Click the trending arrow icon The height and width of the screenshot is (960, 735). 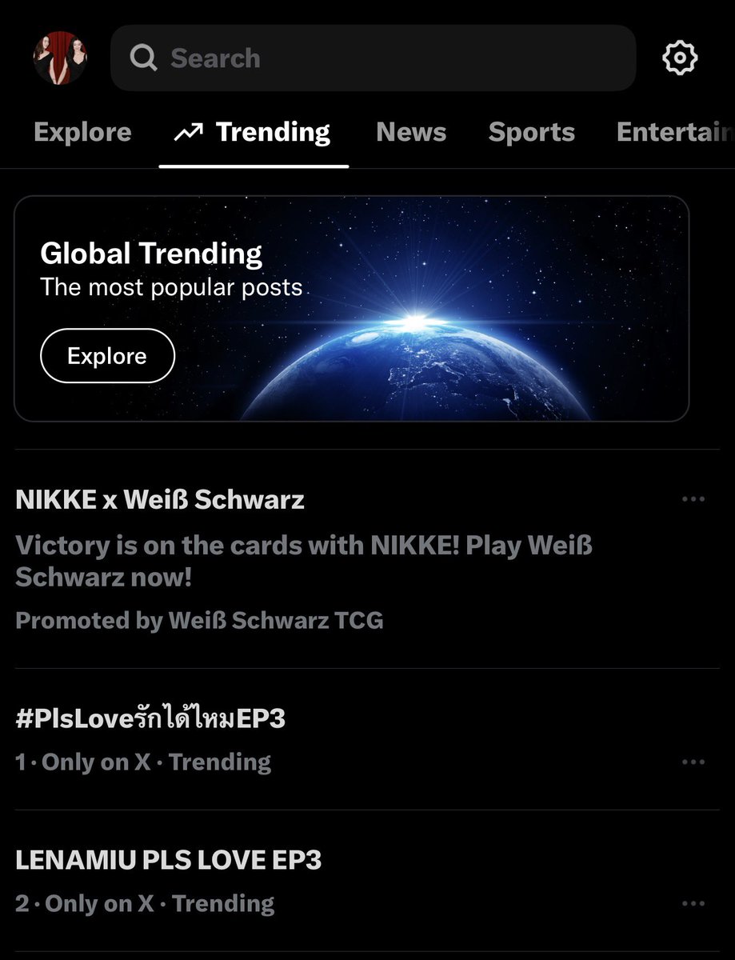coord(188,132)
